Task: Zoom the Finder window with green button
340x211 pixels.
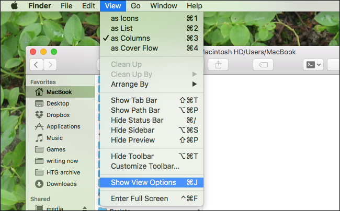Action: [x=54, y=52]
